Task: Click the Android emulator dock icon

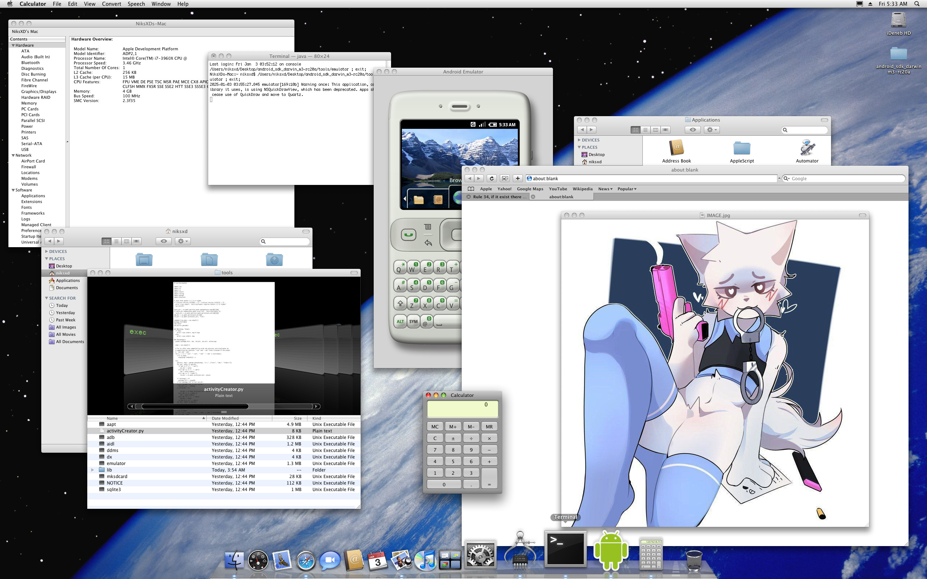Action: [611, 551]
